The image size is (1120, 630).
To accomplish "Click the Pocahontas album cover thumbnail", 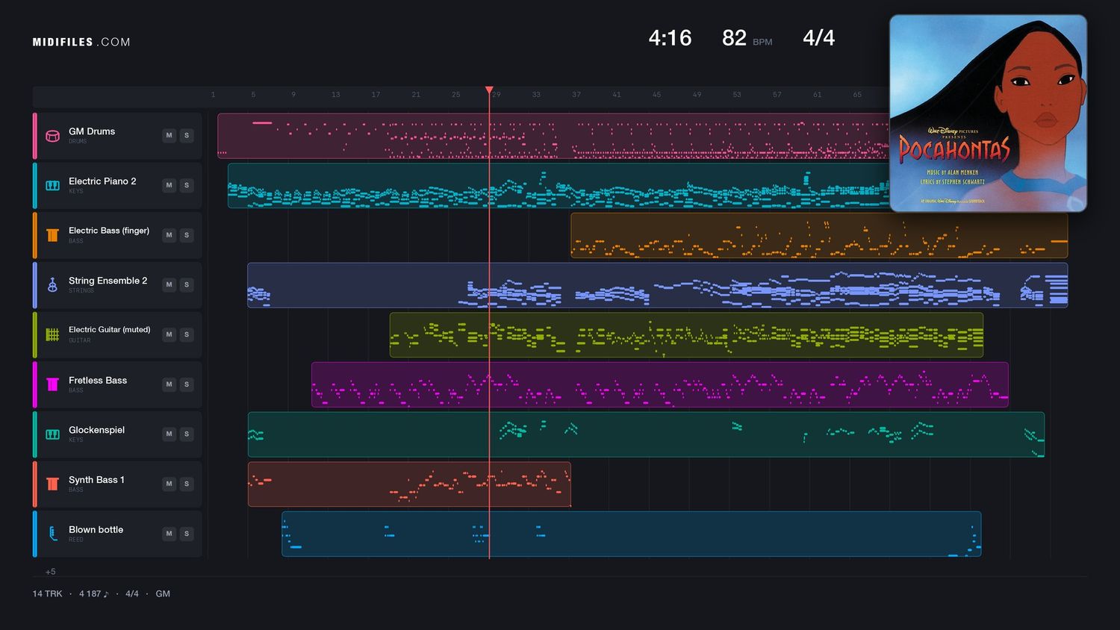I will [988, 113].
